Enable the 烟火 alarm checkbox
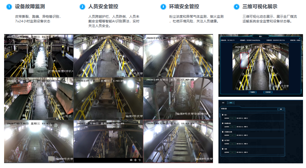The image size is (306, 168). 222,115
